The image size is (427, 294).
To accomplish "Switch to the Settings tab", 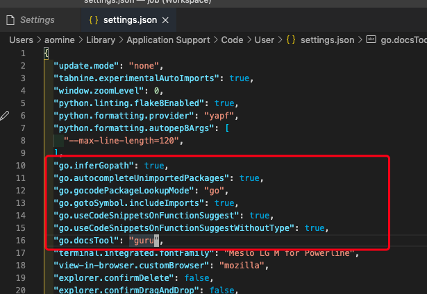I will coord(40,20).
